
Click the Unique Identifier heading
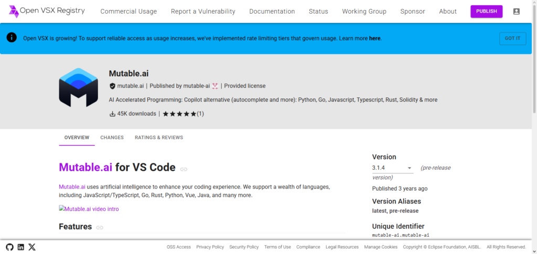click(x=399, y=226)
